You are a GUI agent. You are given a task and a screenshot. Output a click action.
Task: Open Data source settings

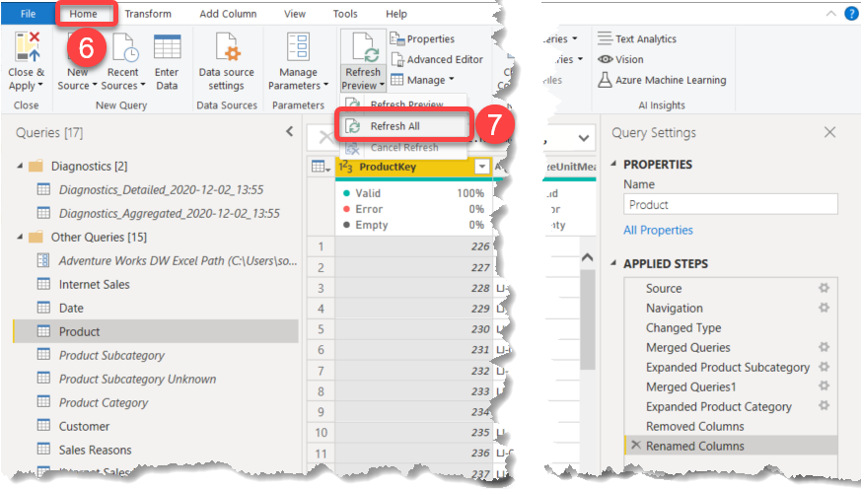226,61
